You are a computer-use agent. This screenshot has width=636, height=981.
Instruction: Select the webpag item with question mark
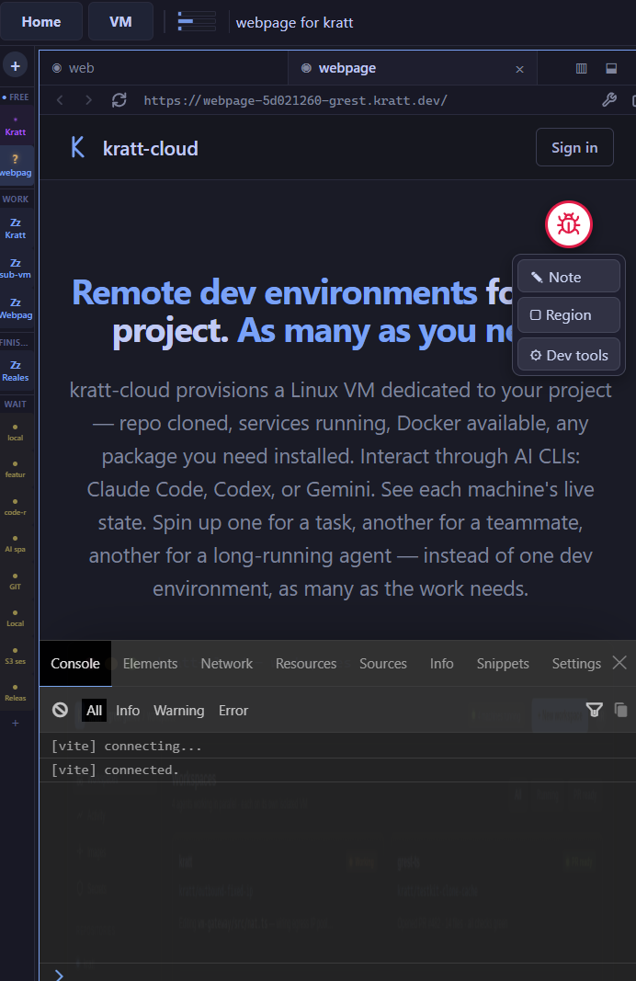16,165
